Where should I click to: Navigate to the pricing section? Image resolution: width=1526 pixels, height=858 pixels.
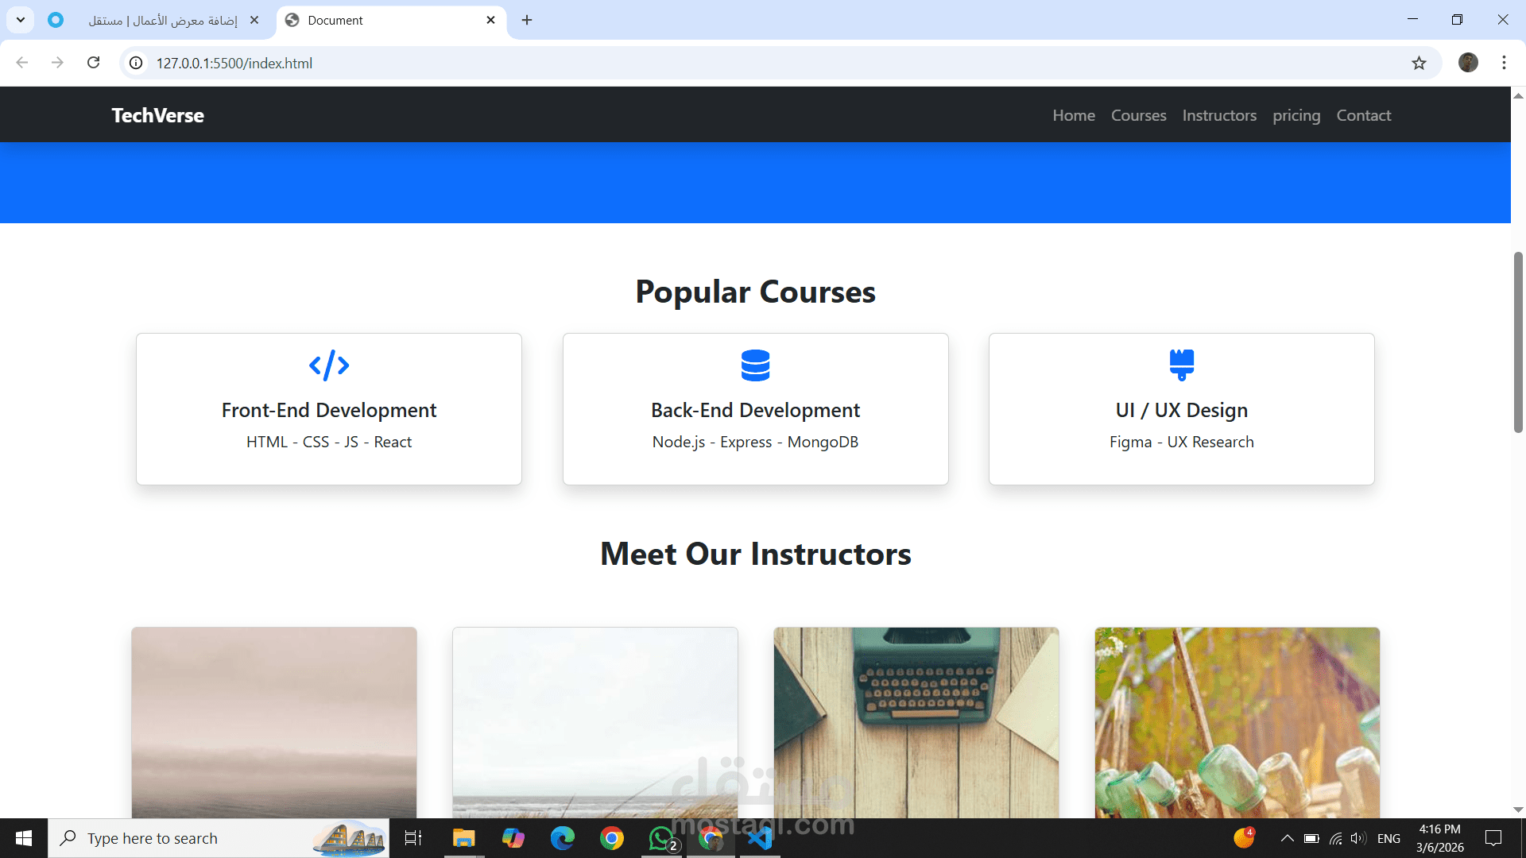[1296, 115]
